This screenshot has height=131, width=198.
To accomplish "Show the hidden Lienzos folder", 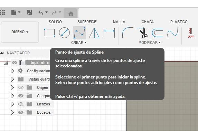I will pos(21,104).
